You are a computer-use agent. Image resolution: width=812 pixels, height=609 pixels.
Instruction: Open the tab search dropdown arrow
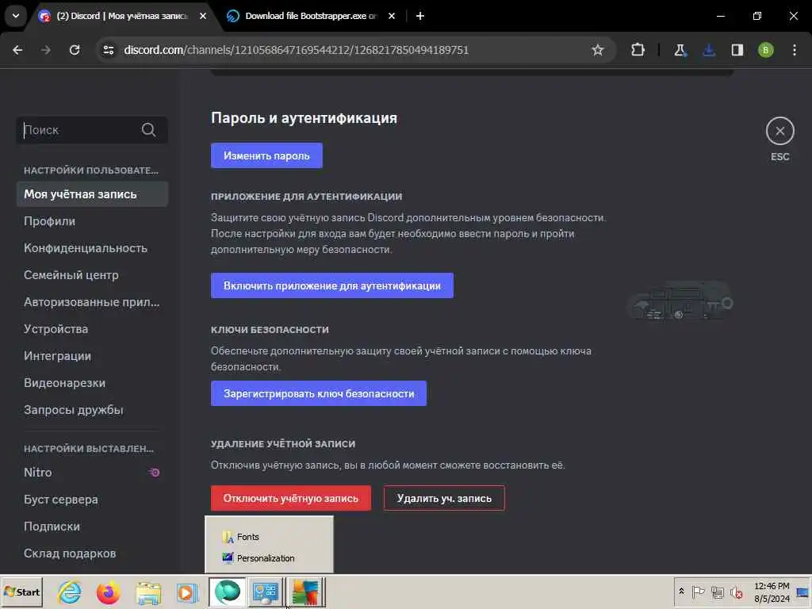[16, 16]
